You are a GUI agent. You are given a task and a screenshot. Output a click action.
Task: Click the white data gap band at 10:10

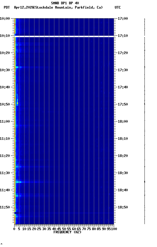pyautogui.click(x=64, y=37)
